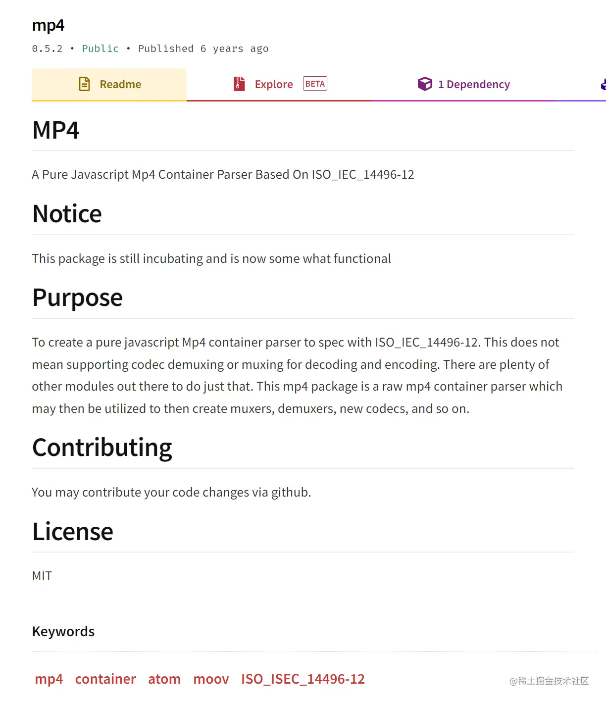Open the ISO_ISEC_14496-12 keyword link
The width and height of the screenshot is (606, 703).
click(303, 679)
